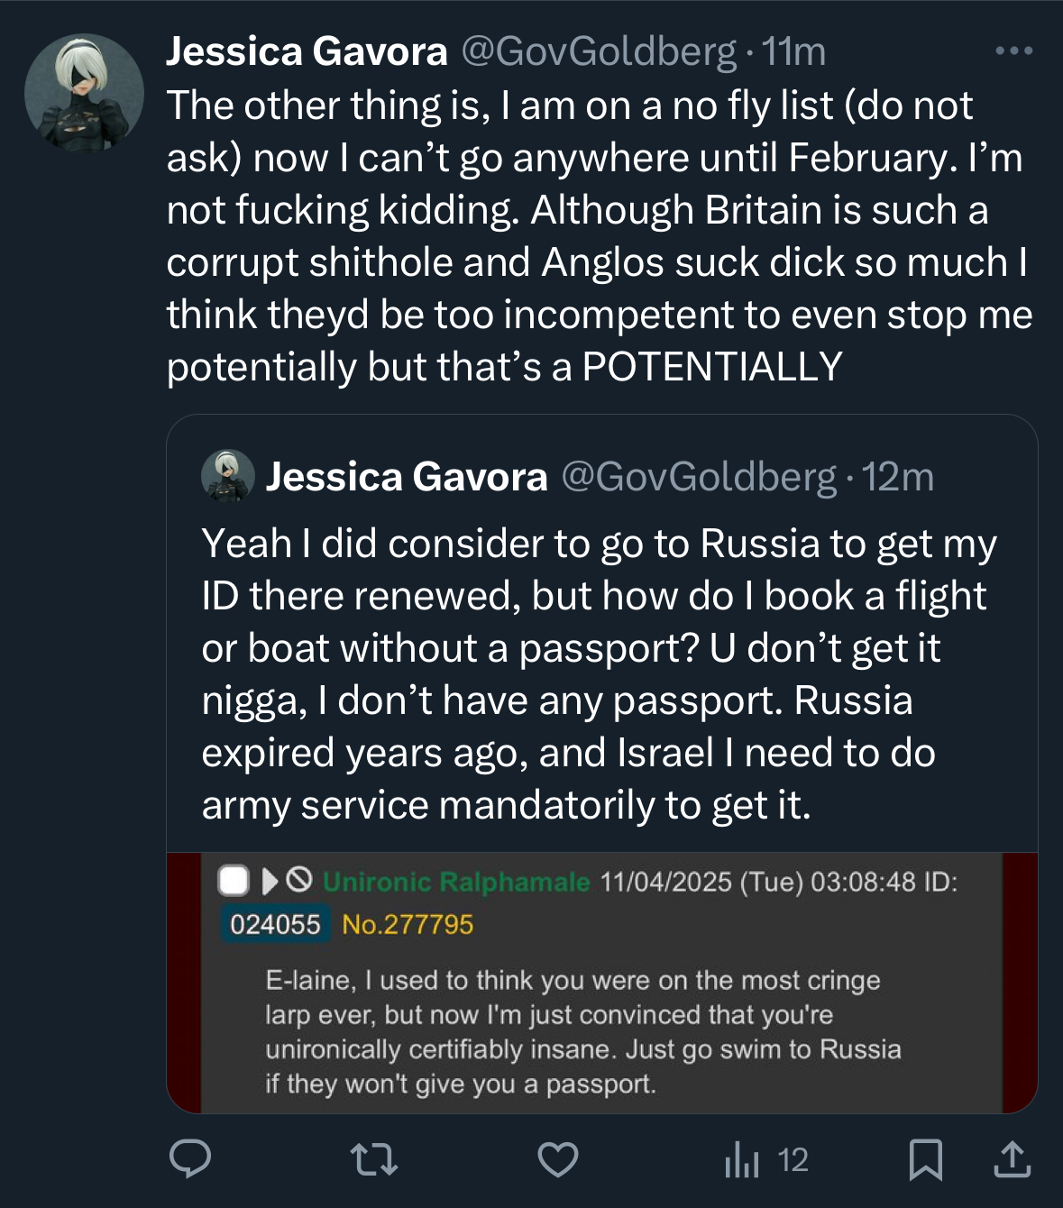Open Jessica Gavora's profile from the top name
The image size is (1063, 1208).
point(307,51)
